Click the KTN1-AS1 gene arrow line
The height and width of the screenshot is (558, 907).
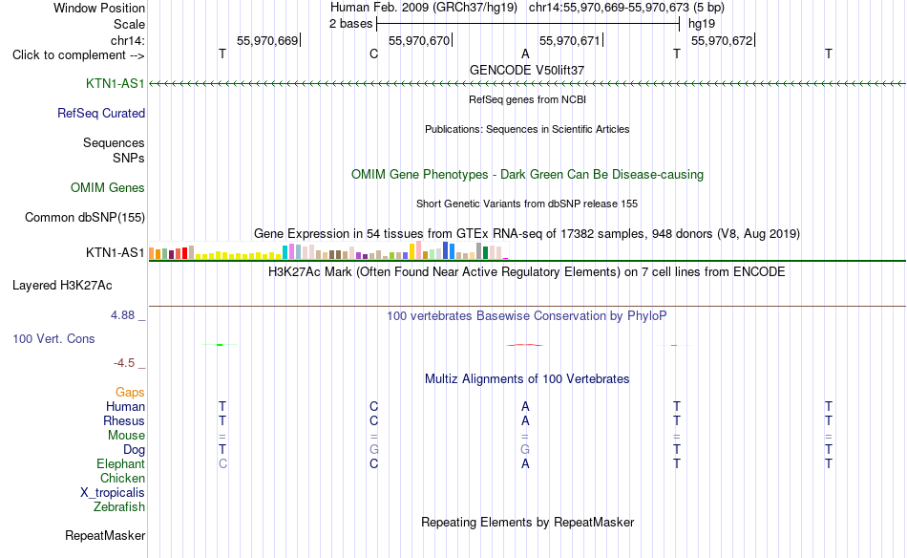click(x=527, y=84)
